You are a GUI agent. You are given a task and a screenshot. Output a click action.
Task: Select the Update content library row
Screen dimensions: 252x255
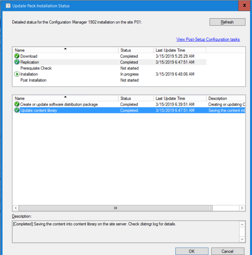pos(129,110)
